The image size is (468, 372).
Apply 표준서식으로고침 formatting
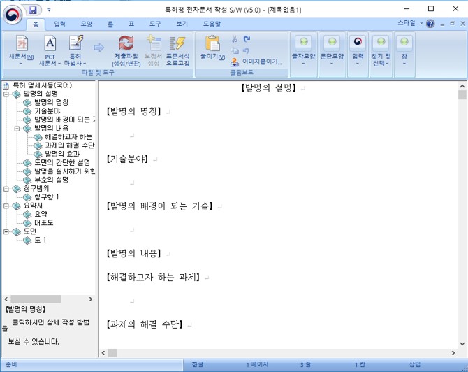177,50
